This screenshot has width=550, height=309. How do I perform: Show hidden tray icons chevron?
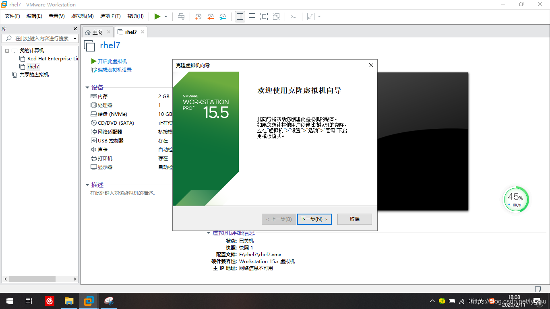432,301
